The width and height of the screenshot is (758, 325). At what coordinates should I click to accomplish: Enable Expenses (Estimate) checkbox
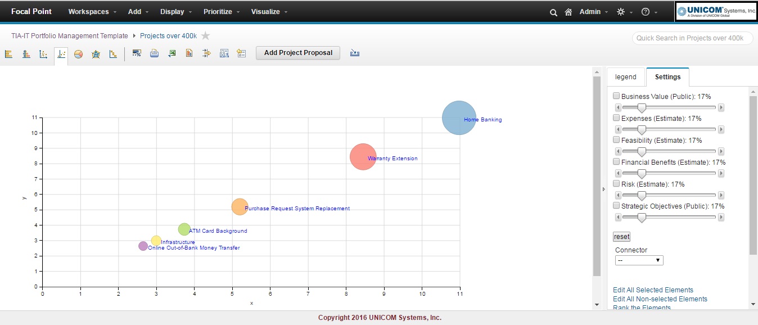tap(616, 118)
